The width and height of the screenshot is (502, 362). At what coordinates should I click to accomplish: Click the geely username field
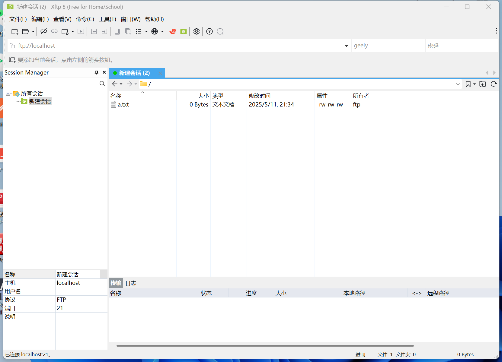(388, 46)
